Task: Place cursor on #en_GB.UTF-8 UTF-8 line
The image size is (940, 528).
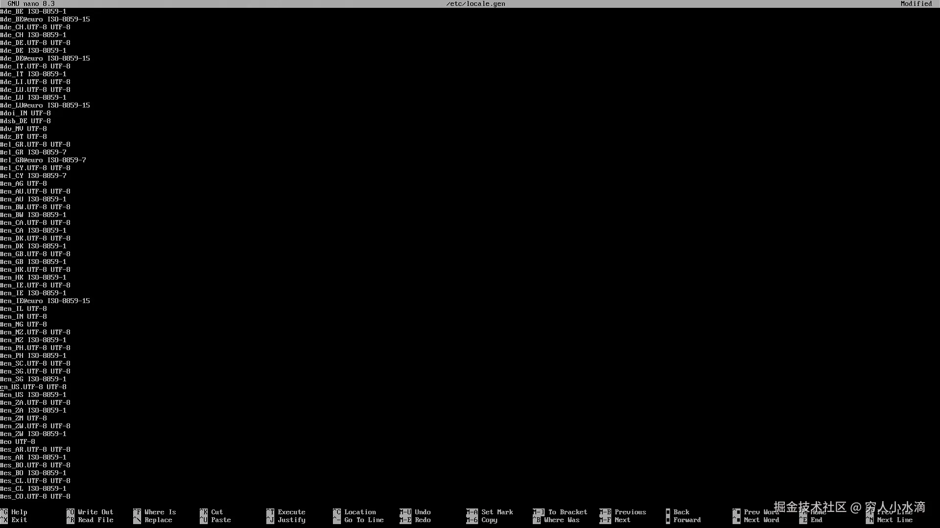Action: click(35, 254)
